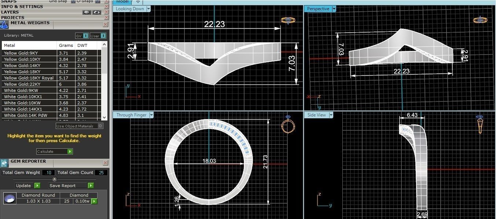Add a new viewport tab with plus

tap(138, 2)
